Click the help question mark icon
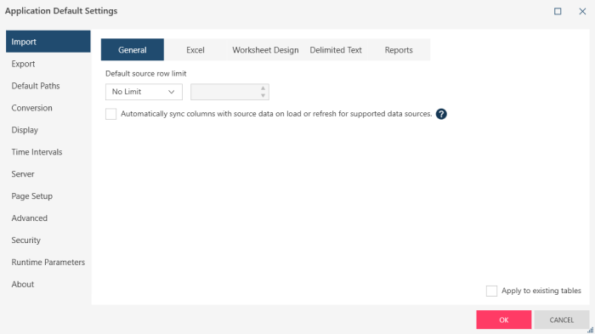 441,114
